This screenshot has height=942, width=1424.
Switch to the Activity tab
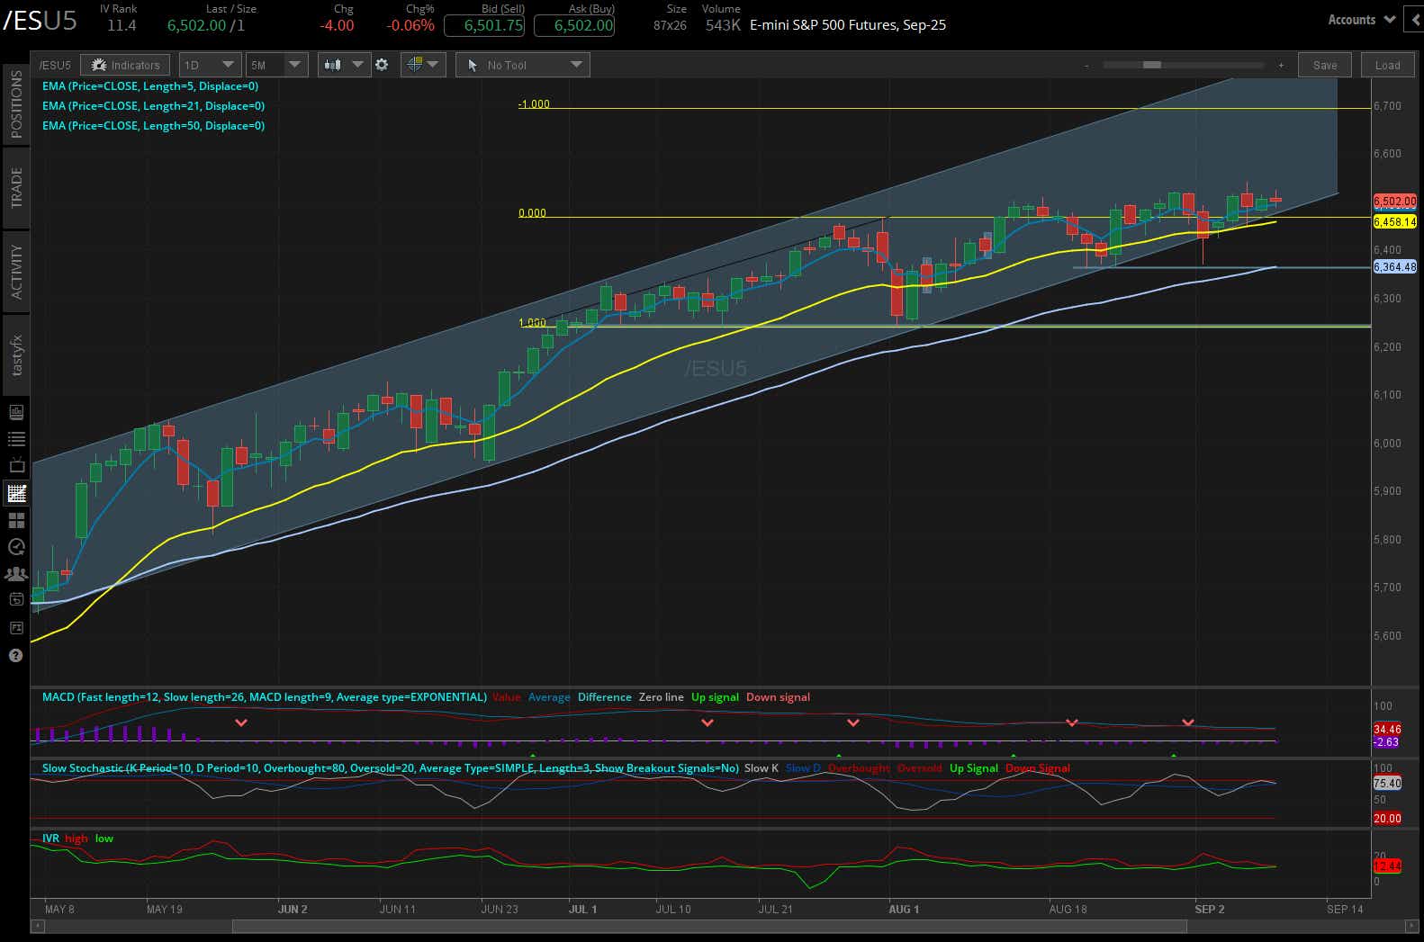click(x=16, y=271)
